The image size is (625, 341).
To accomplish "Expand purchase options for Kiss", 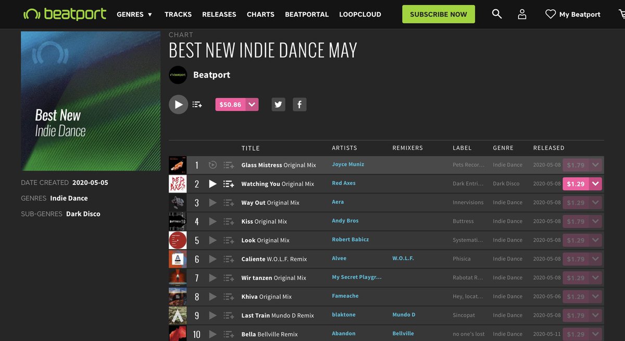I will 595,221.
